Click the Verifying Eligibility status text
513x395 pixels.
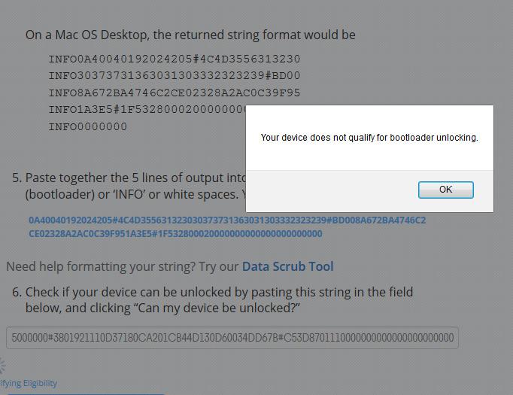pyautogui.click(x=29, y=383)
